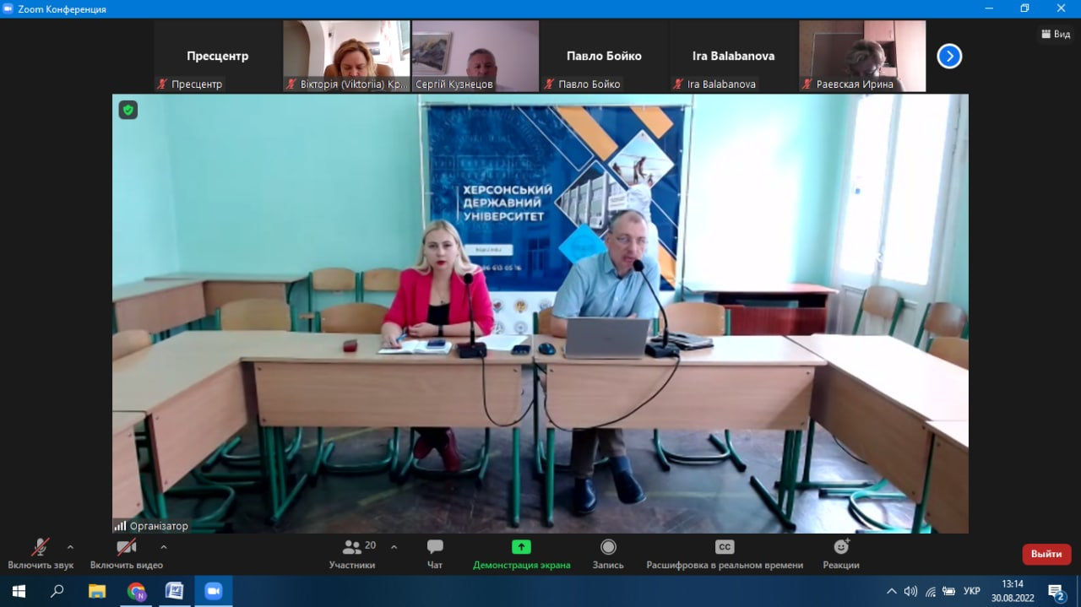1081x607 pixels.
Task: Select Раевская Ирина video thumbnail
Action: pos(862,56)
